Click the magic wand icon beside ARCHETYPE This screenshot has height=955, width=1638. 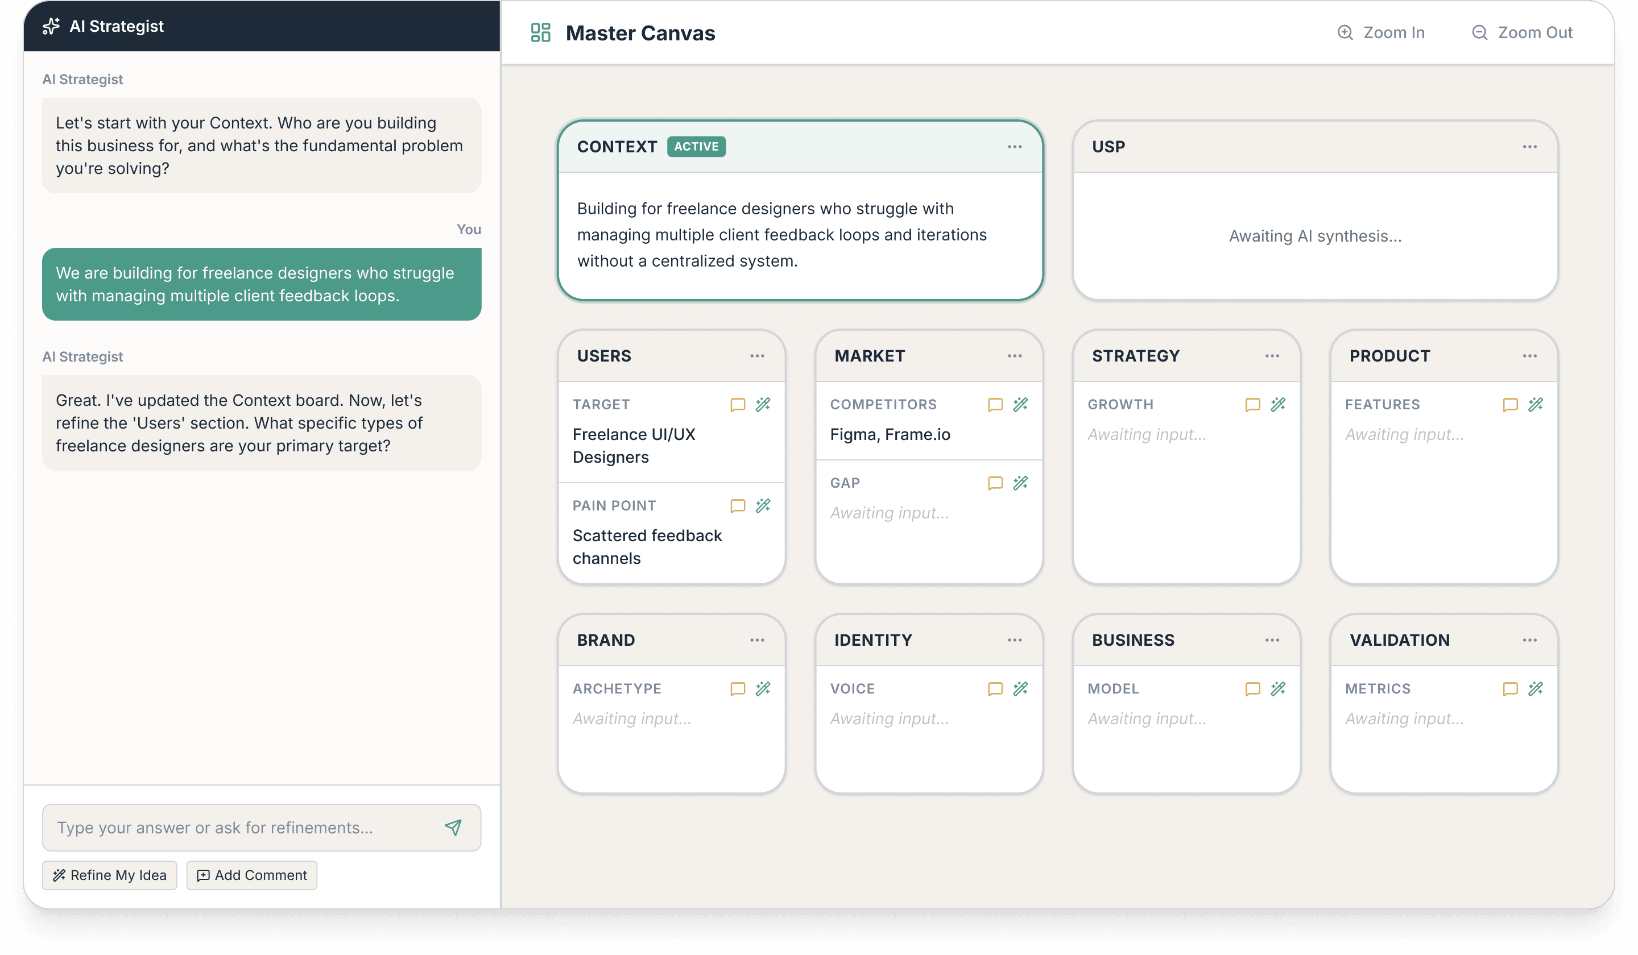coord(763,688)
